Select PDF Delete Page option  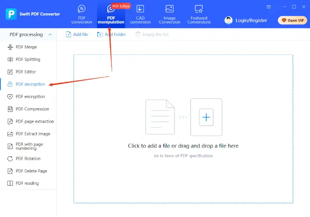coord(28,171)
